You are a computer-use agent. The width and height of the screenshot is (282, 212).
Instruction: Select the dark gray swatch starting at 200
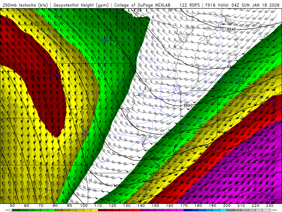click(231, 210)
